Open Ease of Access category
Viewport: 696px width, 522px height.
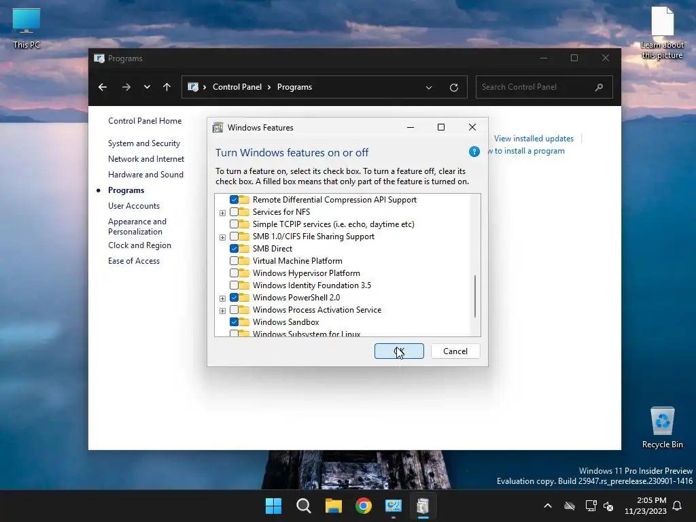(134, 261)
